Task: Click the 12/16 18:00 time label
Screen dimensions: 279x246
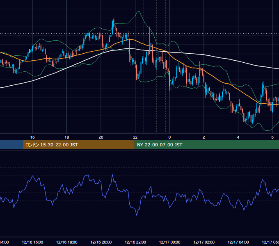Action: (67, 242)
